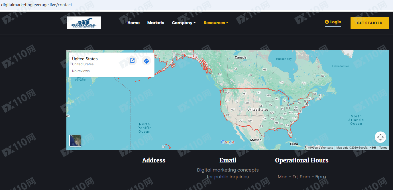Viewport: 393px width, 190px height.
Task: Click the United States label on the map
Action: 258,110
